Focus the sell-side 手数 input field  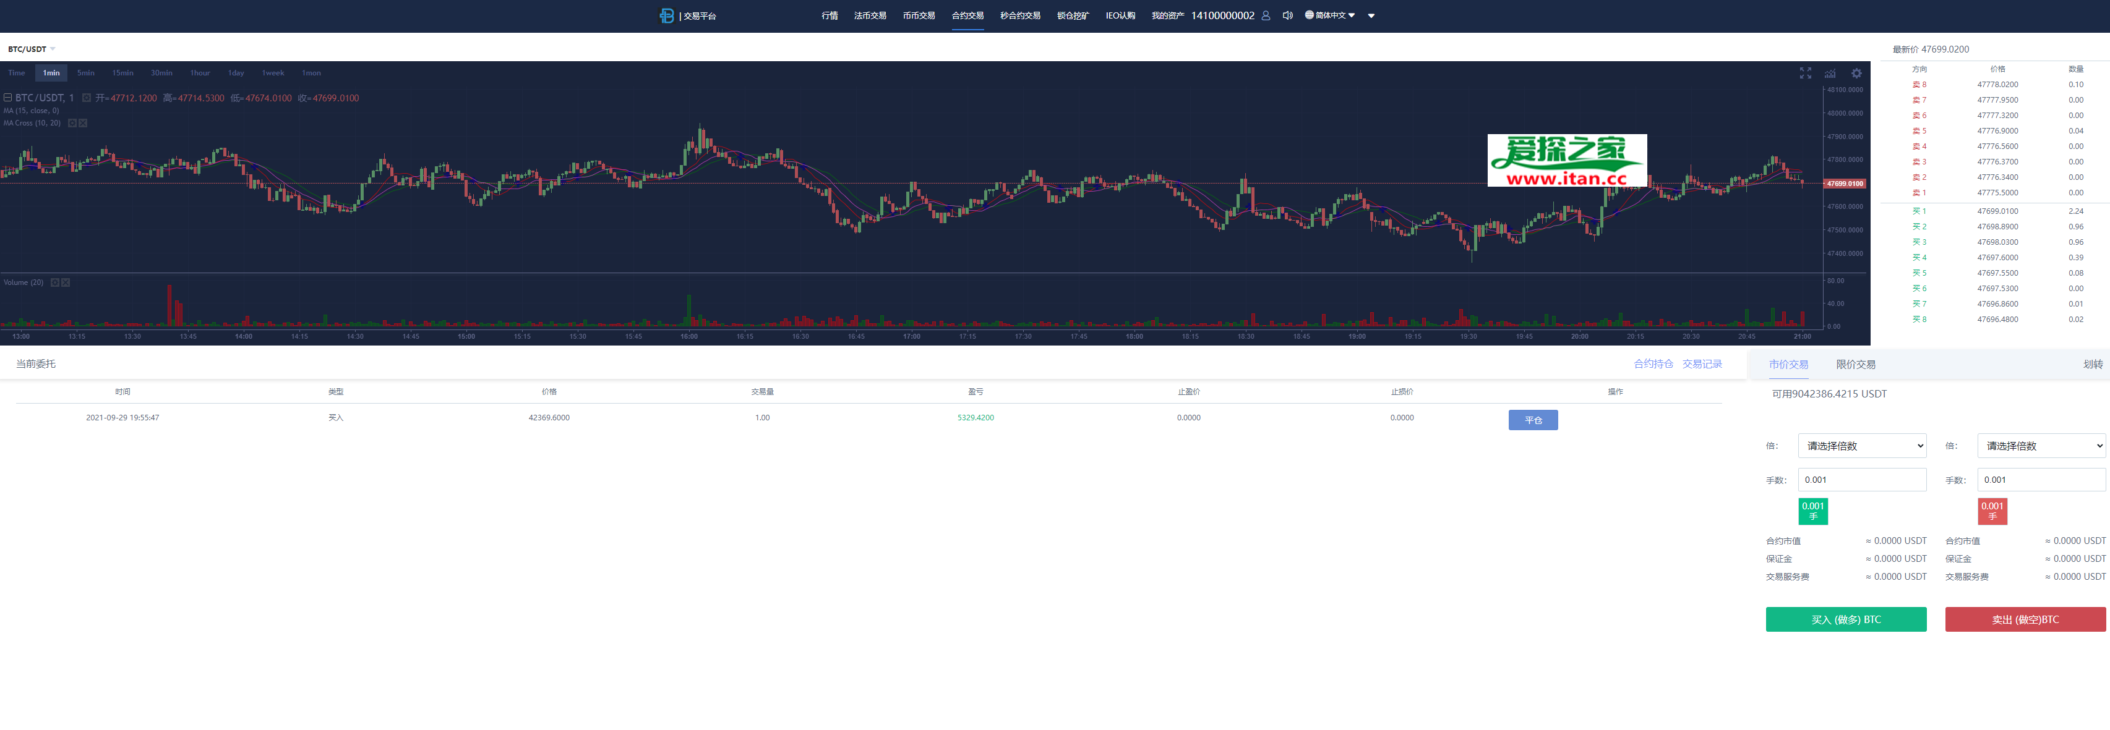click(x=2041, y=480)
